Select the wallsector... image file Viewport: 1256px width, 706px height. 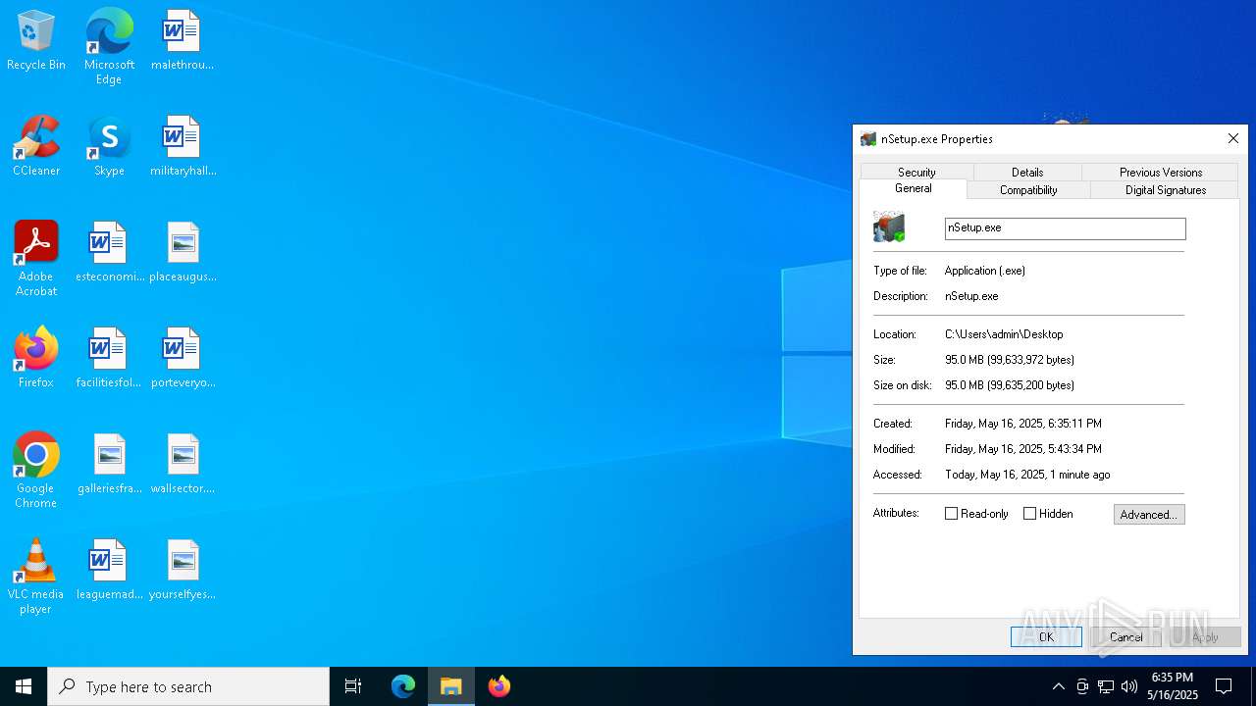pos(183,465)
